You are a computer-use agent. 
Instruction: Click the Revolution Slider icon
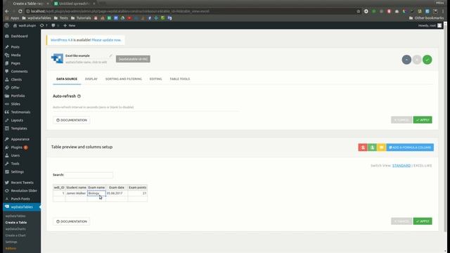coord(7,190)
